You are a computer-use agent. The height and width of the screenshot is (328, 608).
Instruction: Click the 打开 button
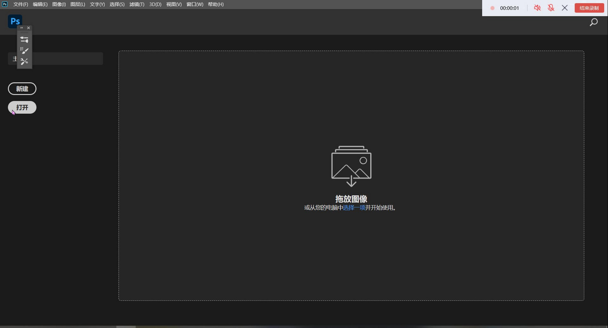tap(22, 107)
